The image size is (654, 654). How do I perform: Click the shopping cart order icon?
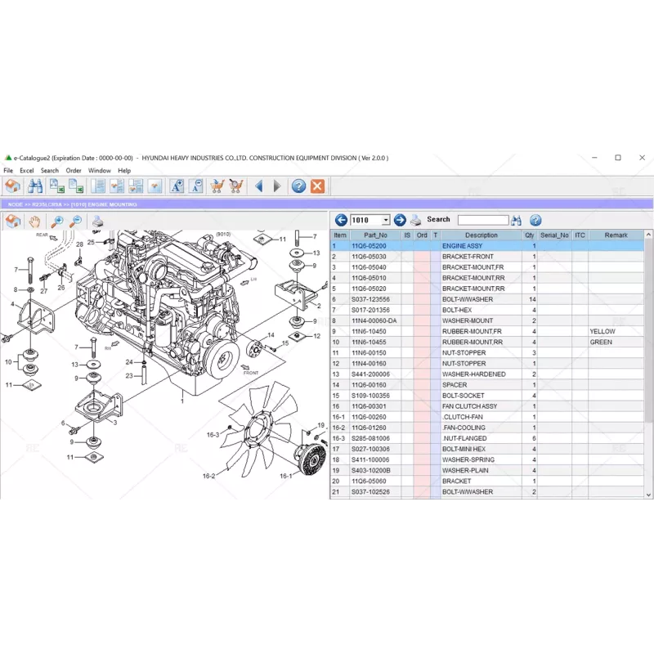point(215,186)
